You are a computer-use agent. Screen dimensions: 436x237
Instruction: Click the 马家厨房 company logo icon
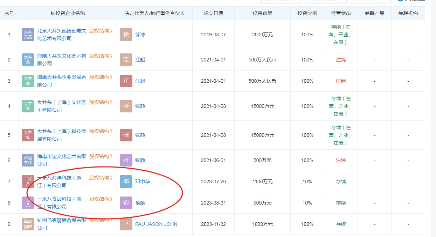[x=28, y=224]
